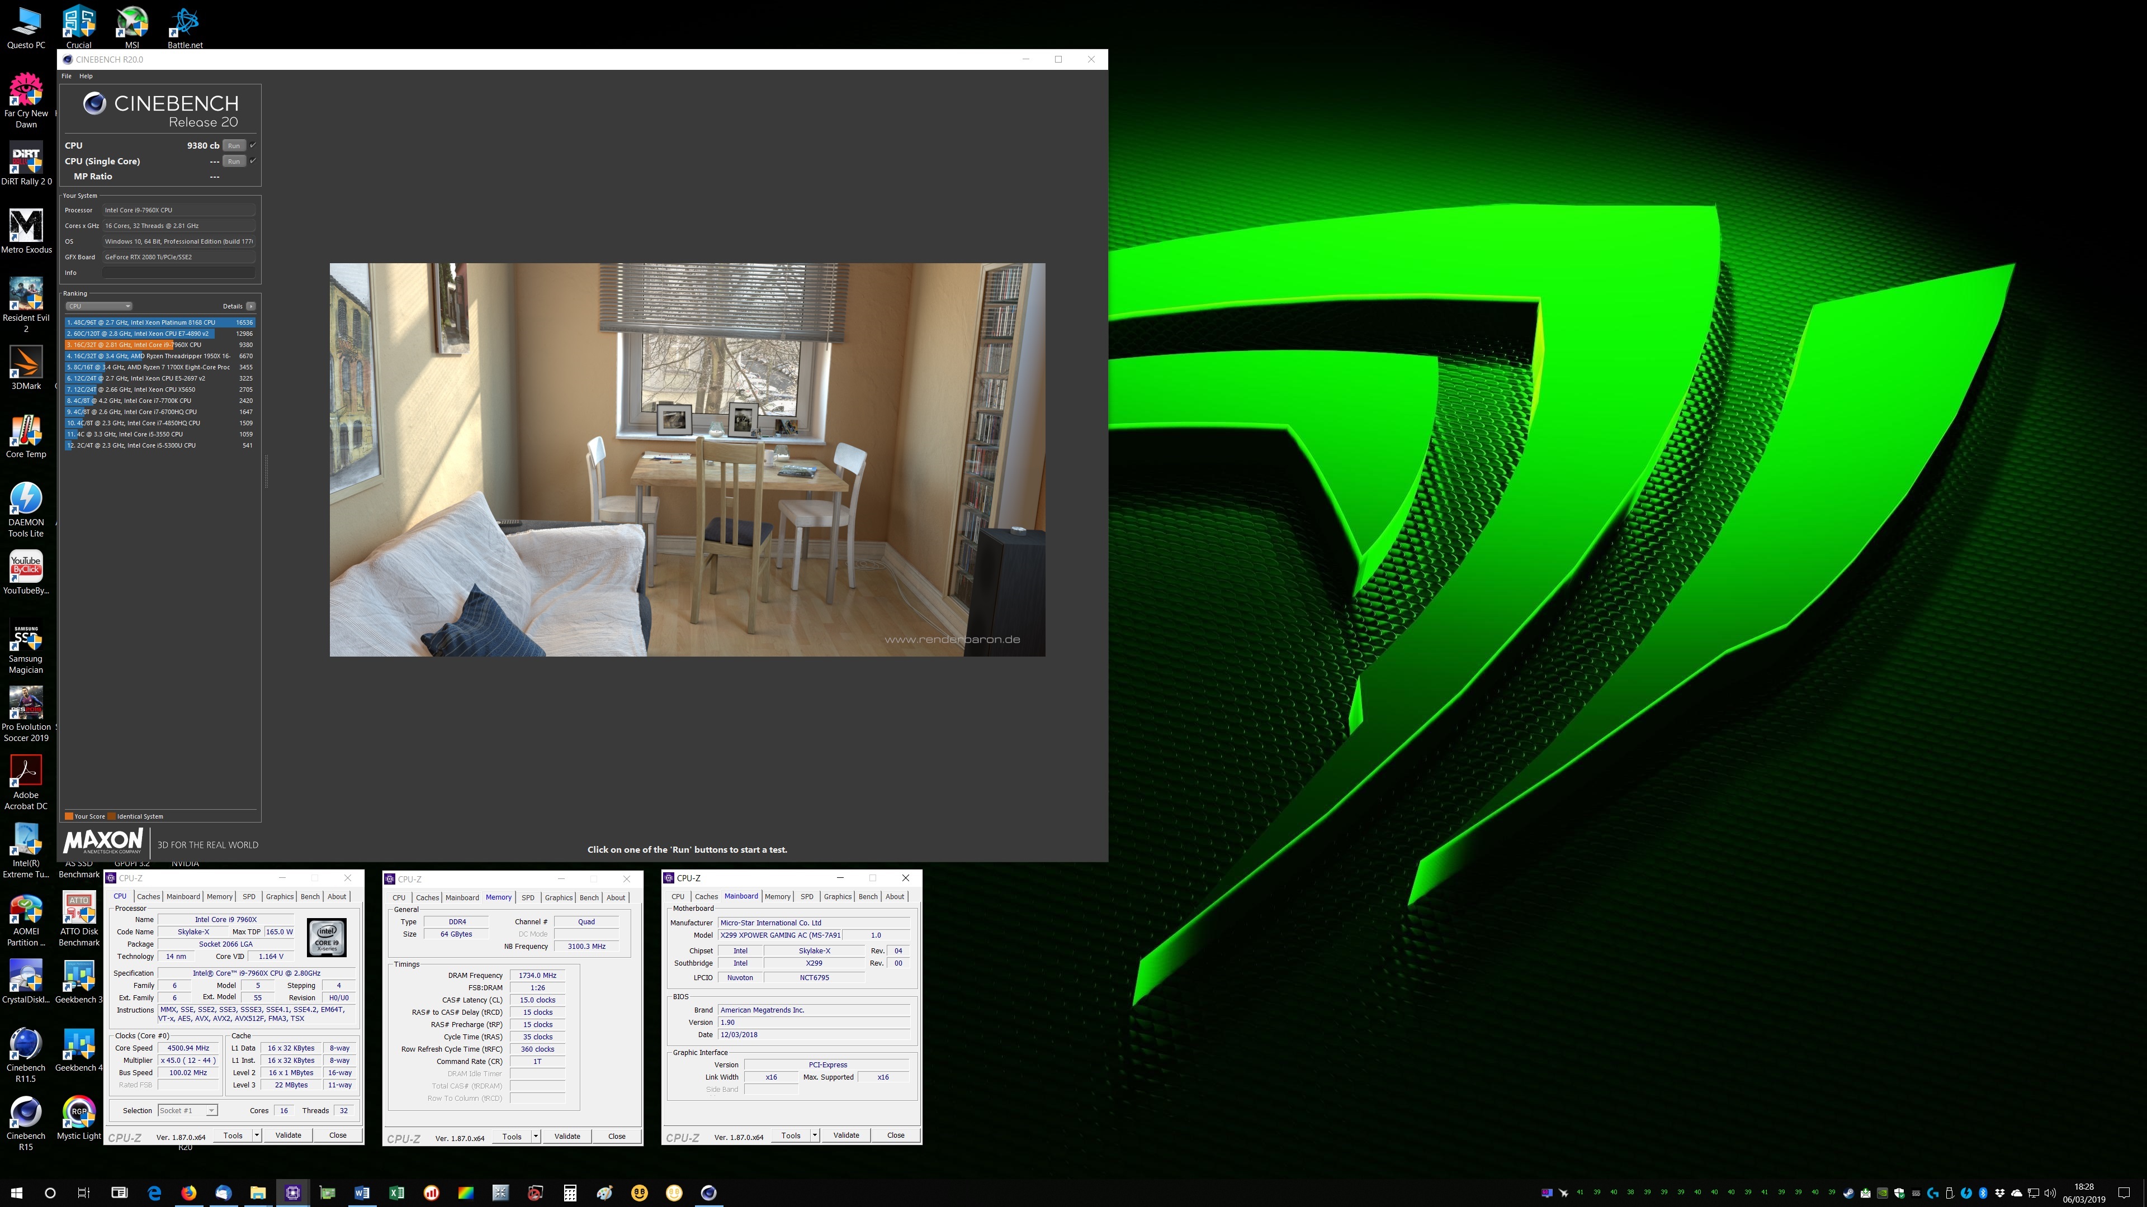The height and width of the screenshot is (1207, 2147).
Task: Open Task View from the taskbar
Action: (x=83, y=1193)
